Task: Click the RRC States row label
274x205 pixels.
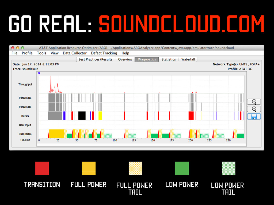Action: [x=25, y=134]
